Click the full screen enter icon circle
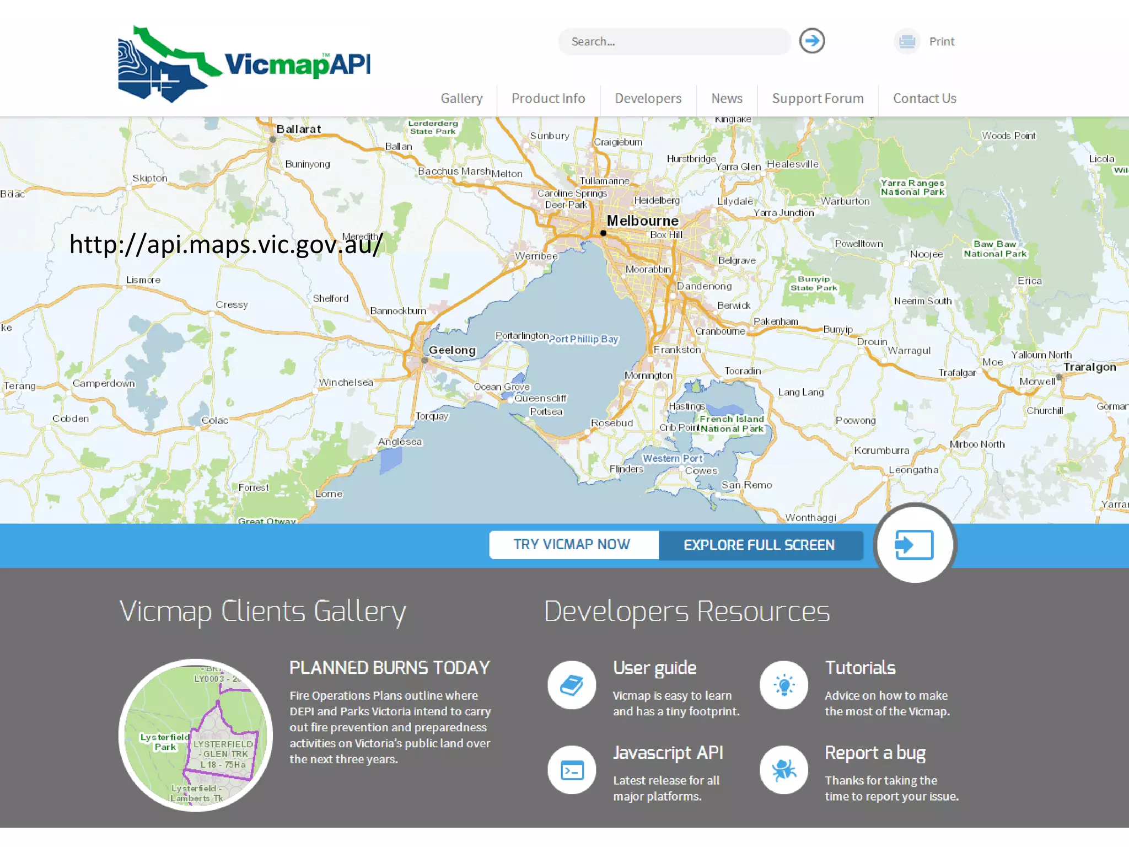The height and width of the screenshot is (847, 1129). point(914,544)
